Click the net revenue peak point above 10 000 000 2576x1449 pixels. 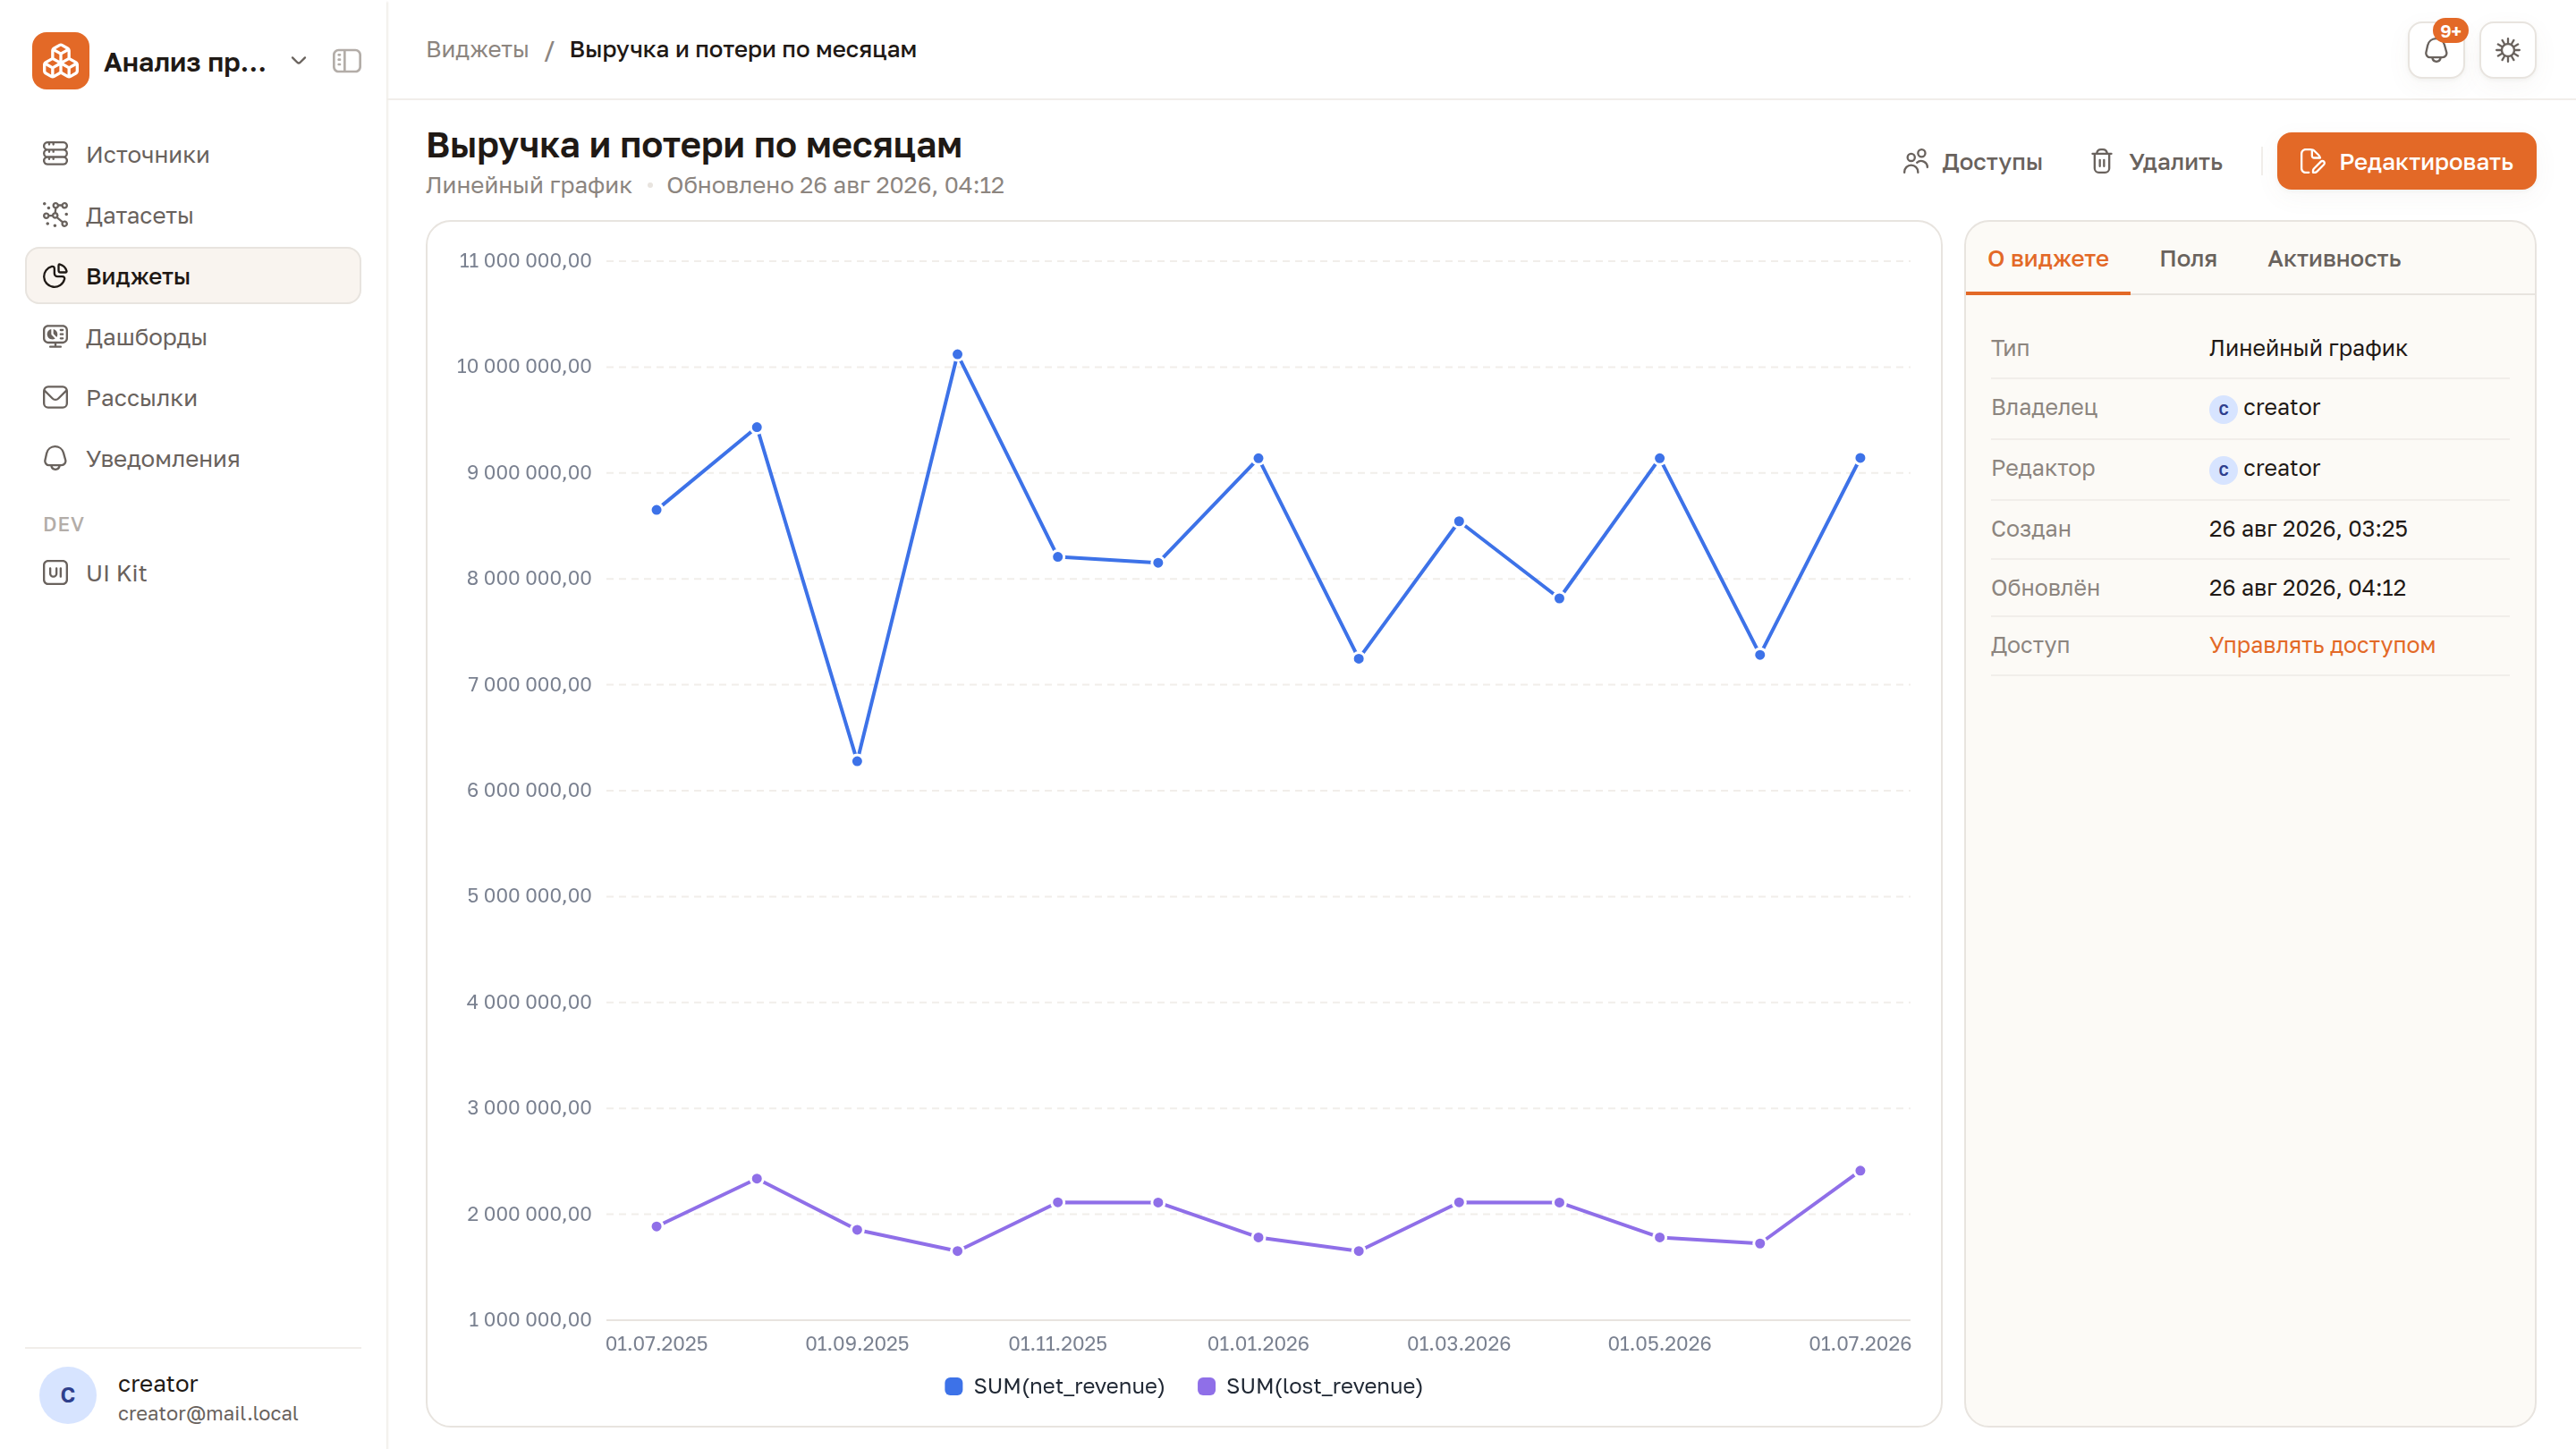click(x=957, y=354)
